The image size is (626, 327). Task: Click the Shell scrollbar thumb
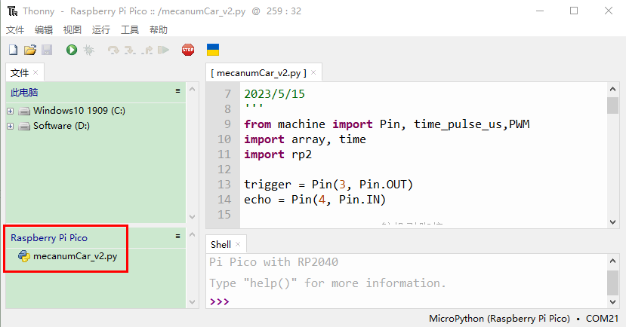[612, 283]
